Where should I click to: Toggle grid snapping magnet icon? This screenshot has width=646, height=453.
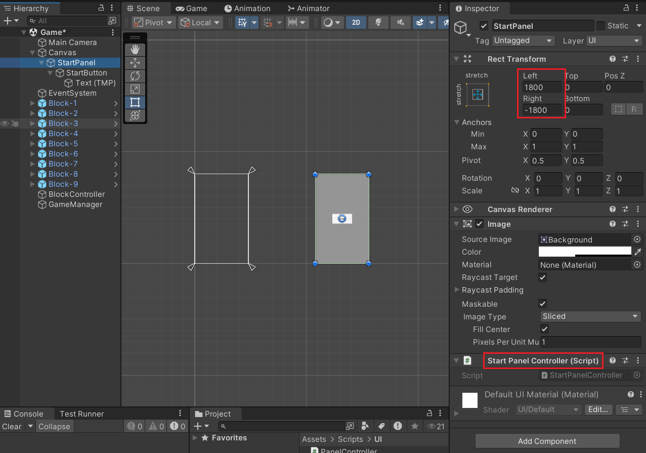click(268, 23)
